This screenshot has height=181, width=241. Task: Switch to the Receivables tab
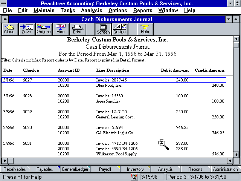pyautogui.click(x=15, y=169)
